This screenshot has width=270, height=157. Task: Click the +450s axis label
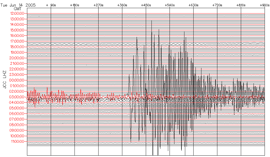(x=146, y=5)
